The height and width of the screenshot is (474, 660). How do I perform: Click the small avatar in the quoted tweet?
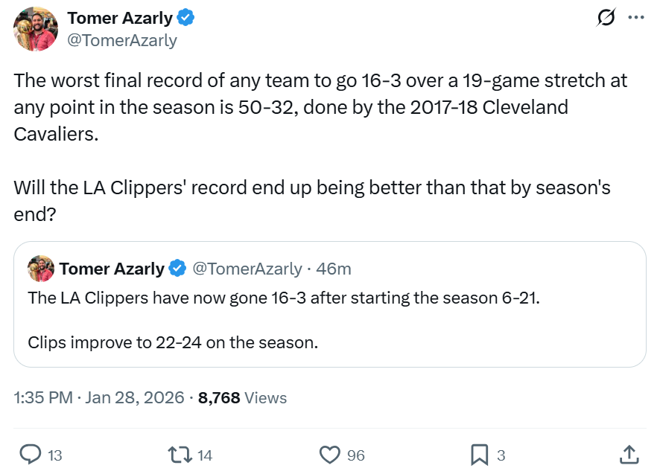41,269
